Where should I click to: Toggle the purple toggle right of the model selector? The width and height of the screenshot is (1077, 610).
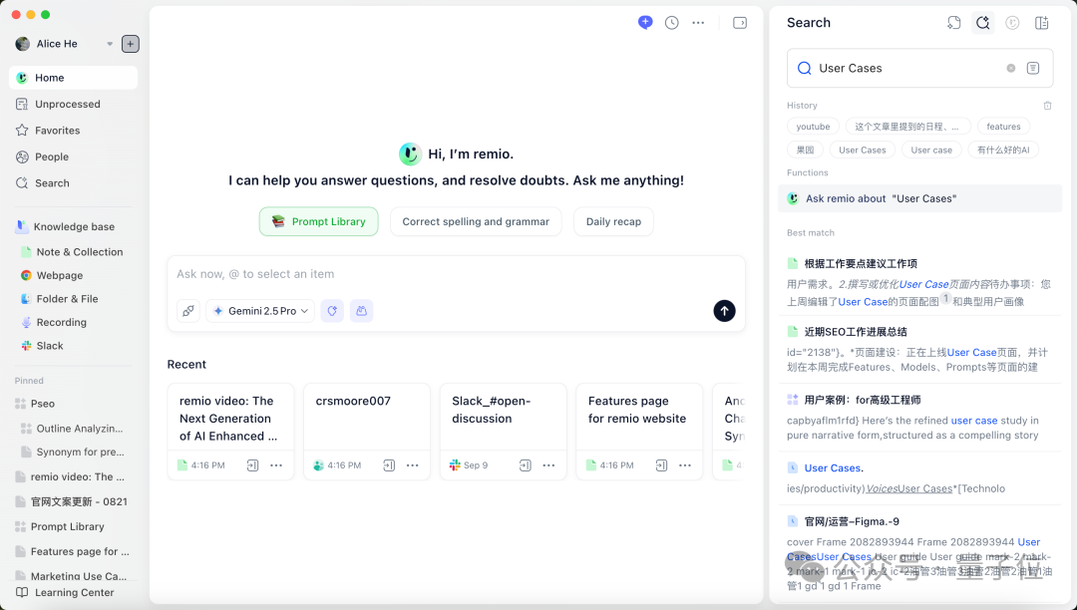tap(332, 311)
